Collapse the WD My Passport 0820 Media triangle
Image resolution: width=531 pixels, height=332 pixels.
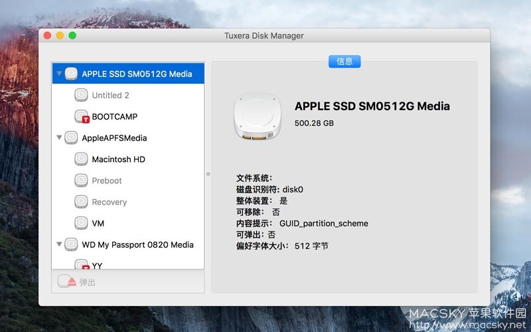click(x=59, y=244)
